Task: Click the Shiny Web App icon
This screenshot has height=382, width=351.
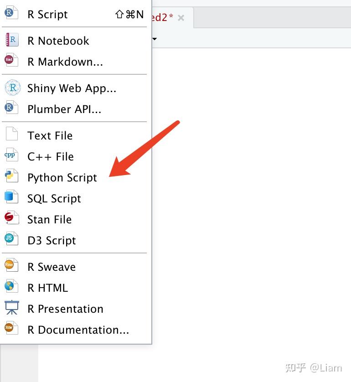Action: tap(11, 88)
